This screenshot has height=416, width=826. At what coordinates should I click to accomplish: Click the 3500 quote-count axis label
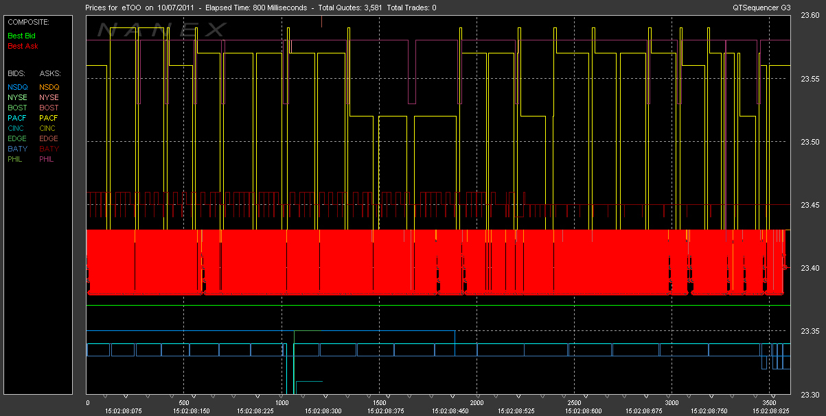pyautogui.click(x=770, y=402)
